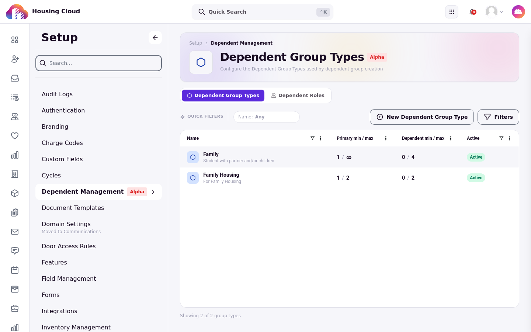Open the building icon in left rail
Screen dimensions: 531x332
tap(15, 174)
